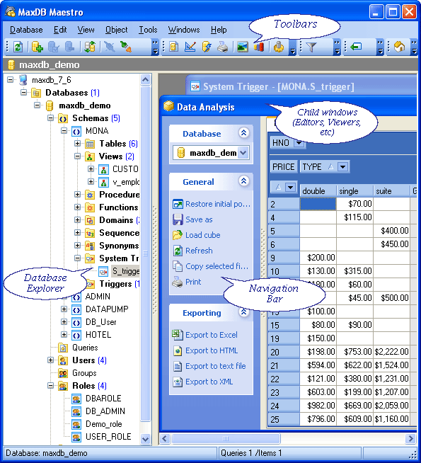Click the Export to Excel icon
421x463 pixels.
[178, 335]
